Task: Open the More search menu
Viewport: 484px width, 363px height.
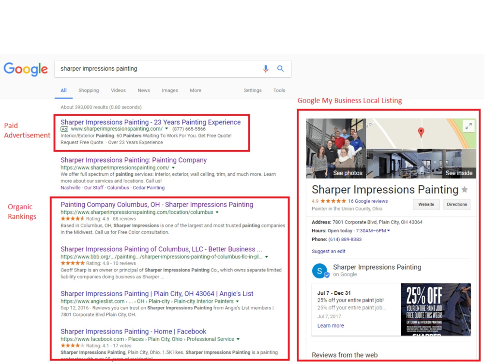Action: click(x=196, y=91)
